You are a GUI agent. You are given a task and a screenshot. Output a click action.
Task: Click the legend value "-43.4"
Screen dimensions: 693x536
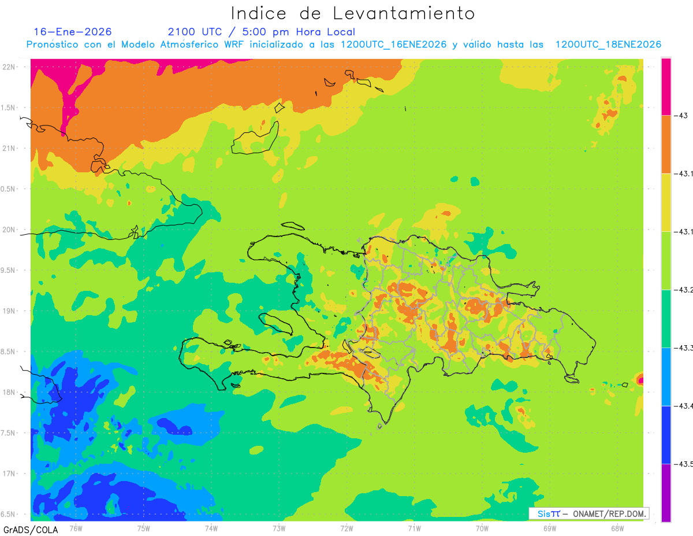(x=684, y=406)
